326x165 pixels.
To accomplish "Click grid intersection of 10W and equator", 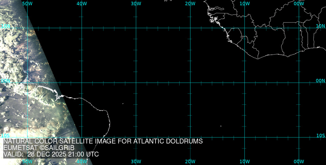I will [244, 82].
